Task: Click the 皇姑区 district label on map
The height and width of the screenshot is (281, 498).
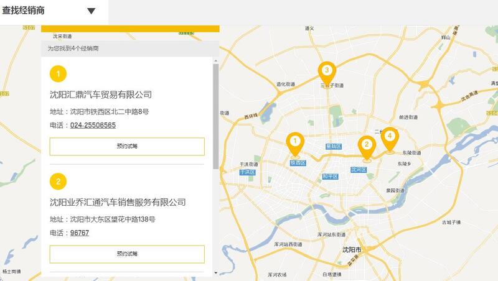Action: [x=334, y=146]
